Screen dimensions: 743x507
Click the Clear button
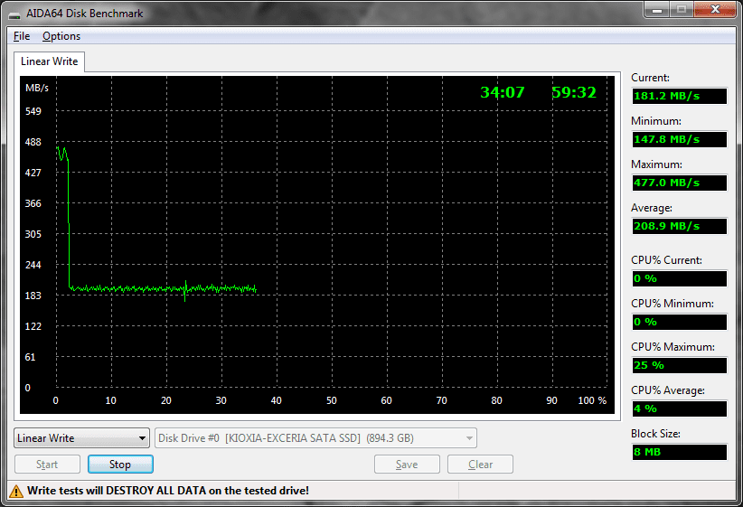[480, 465]
